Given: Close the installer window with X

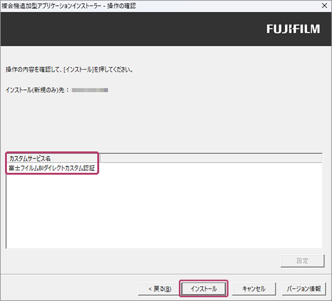Looking at the screenshot, I should click(324, 6).
